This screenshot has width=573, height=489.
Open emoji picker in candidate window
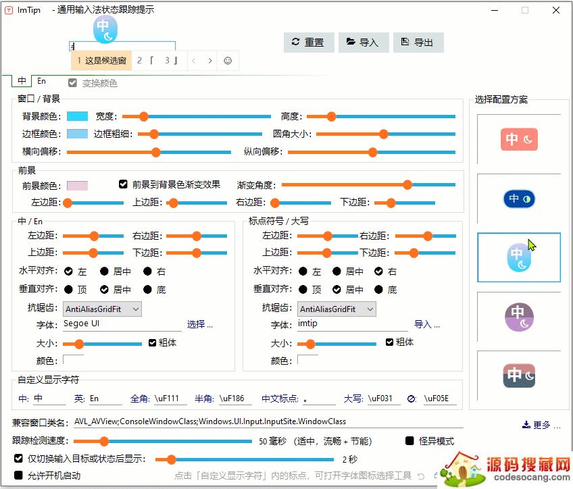(x=228, y=61)
